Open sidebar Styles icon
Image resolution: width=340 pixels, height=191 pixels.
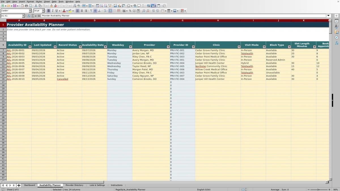click(337, 26)
